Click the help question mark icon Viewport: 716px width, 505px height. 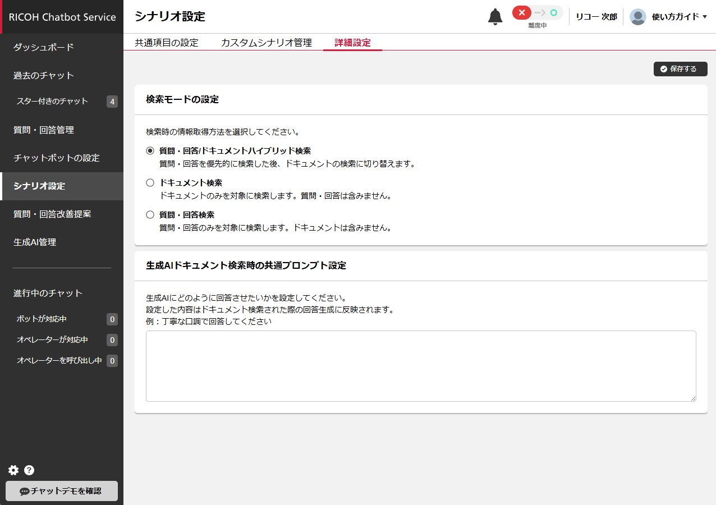coord(29,470)
